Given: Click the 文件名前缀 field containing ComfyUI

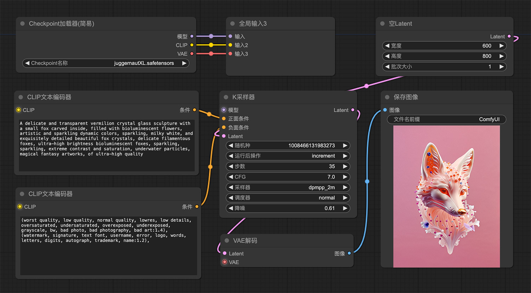Looking at the screenshot, I should tap(447, 119).
